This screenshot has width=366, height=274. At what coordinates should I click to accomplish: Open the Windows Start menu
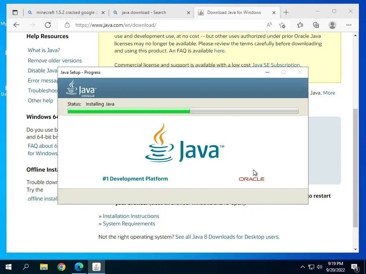coord(9,267)
